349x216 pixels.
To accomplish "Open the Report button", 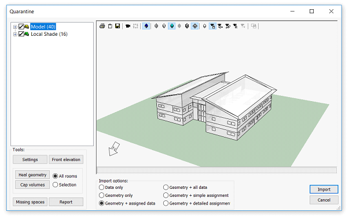I will click(66, 202).
